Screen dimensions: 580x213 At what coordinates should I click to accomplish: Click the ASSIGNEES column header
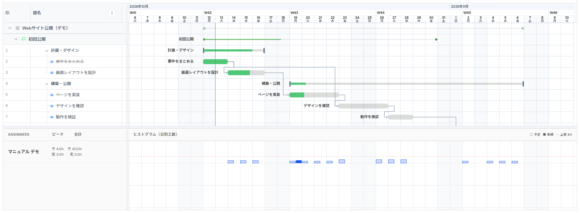click(x=19, y=134)
